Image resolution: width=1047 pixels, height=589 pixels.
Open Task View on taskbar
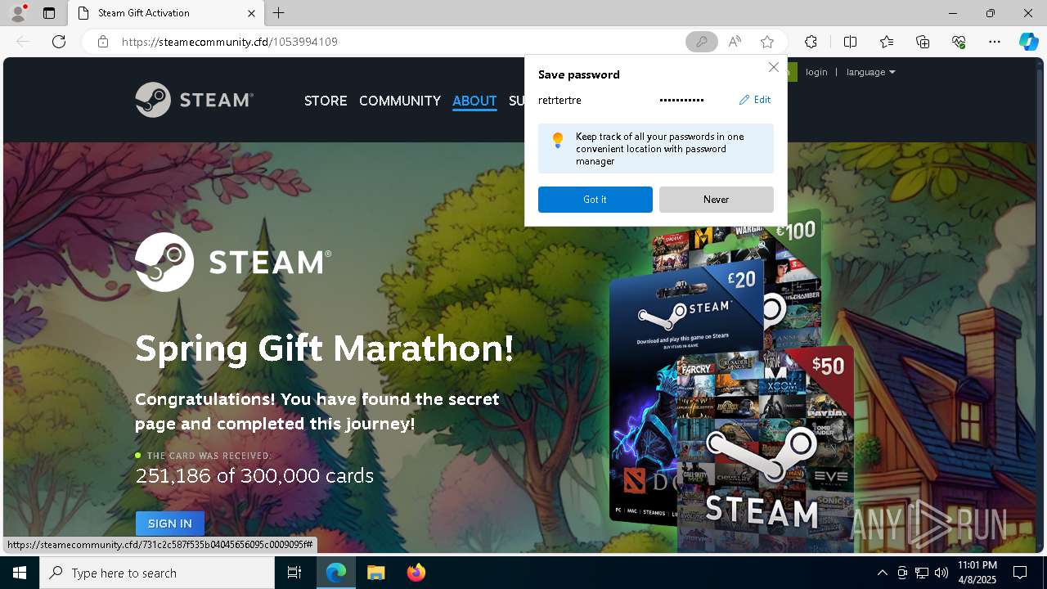pos(295,573)
